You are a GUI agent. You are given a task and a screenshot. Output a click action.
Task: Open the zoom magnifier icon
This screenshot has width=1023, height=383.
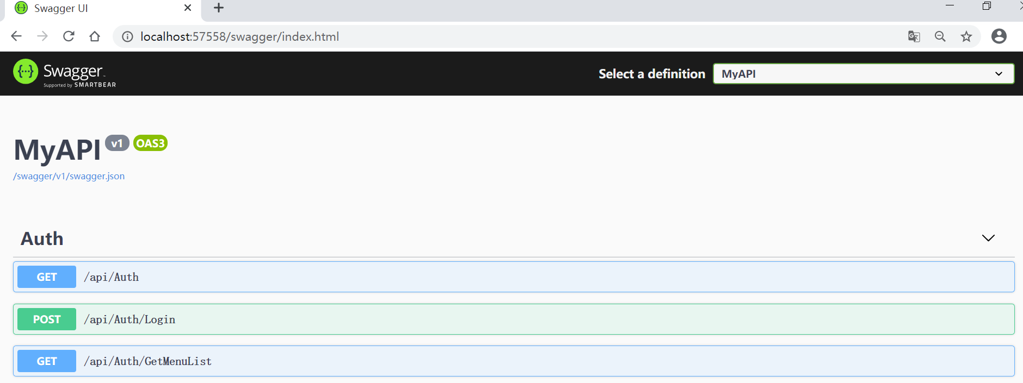pos(940,36)
